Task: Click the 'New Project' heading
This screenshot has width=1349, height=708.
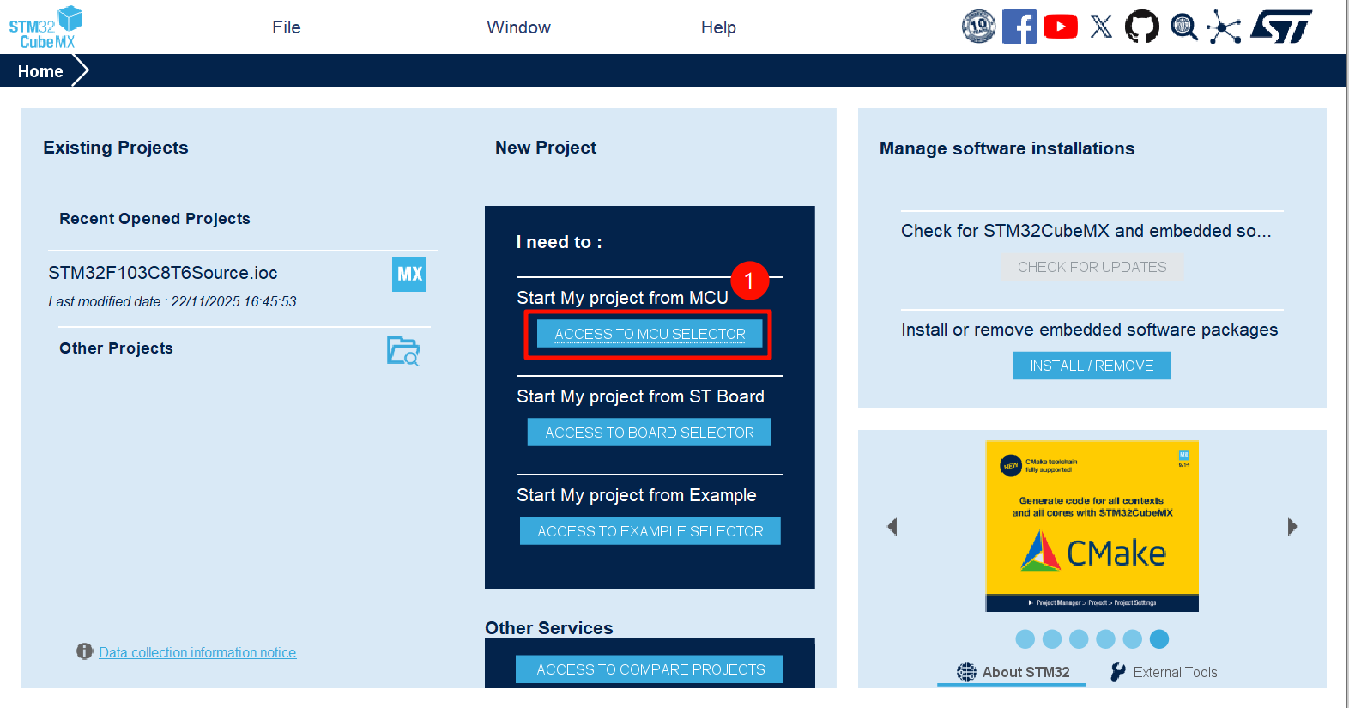Action: (x=546, y=148)
